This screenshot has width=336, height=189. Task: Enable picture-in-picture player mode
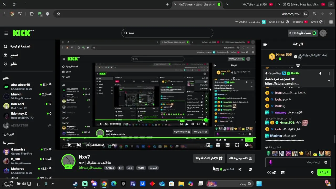208,145
